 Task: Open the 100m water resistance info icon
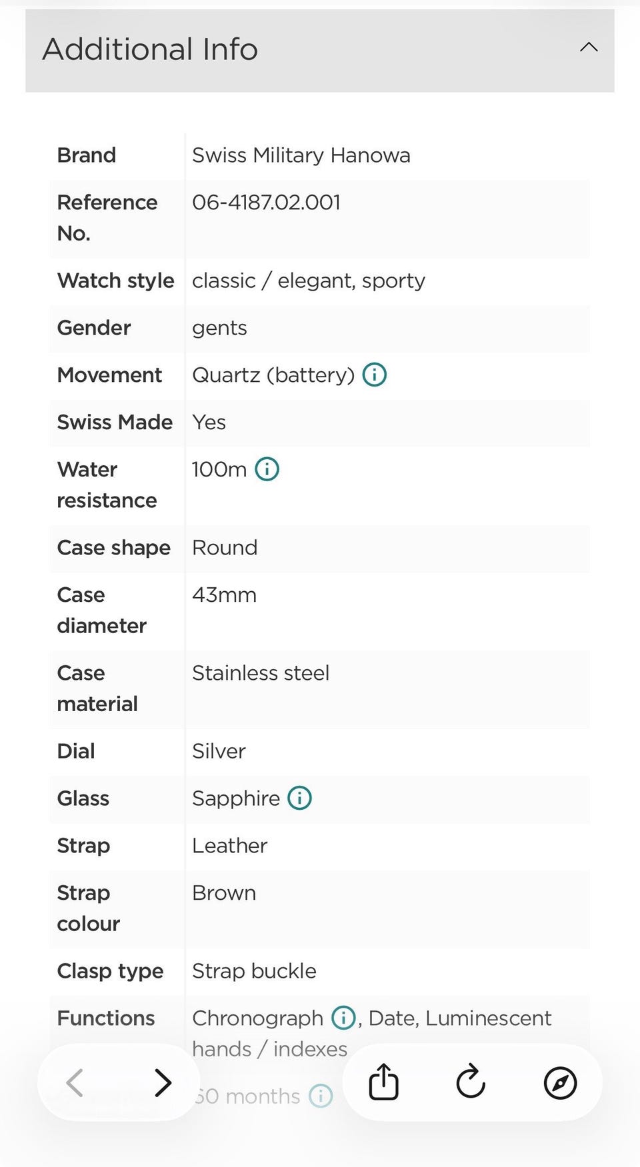tap(267, 469)
